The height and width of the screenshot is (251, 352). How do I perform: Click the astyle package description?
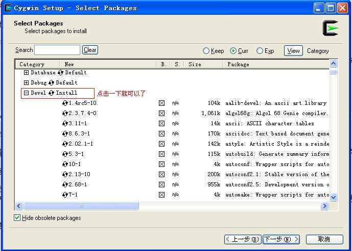pyautogui.click(x=277, y=144)
